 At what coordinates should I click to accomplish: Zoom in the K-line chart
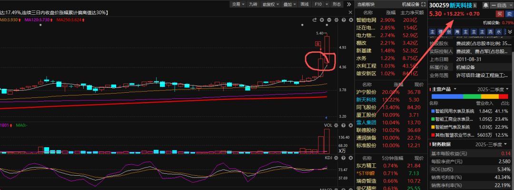(x=322, y=20)
